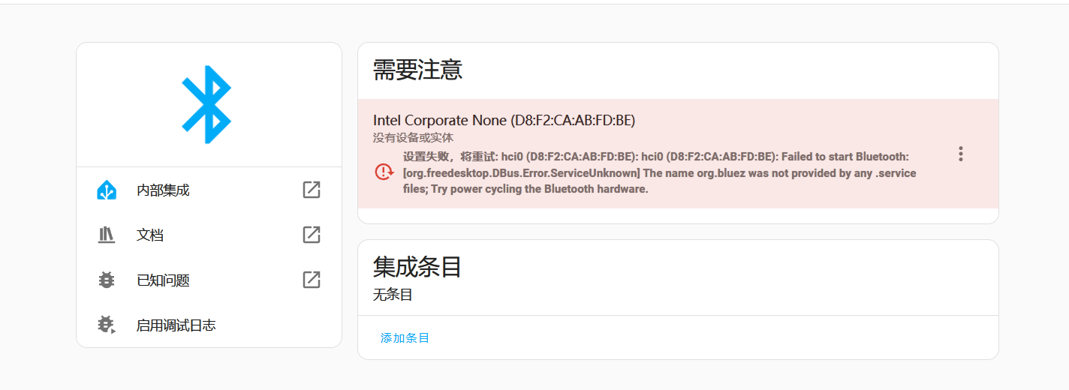This screenshot has width=1069, height=390.
Task: Click the red retry error icon
Action: [384, 172]
